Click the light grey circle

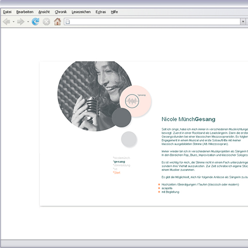pyautogui.click(x=129, y=139)
